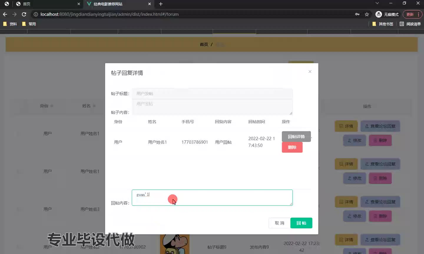Click the 发布内容9 cell in the background table
This screenshot has height=254, width=424.
[259, 247]
